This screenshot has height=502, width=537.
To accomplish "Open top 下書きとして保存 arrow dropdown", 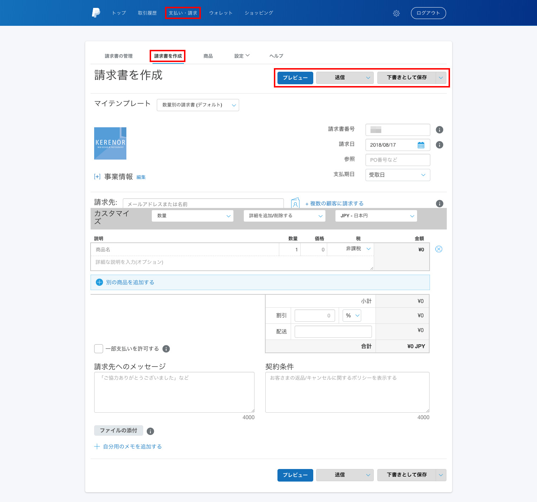I will point(441,78).
